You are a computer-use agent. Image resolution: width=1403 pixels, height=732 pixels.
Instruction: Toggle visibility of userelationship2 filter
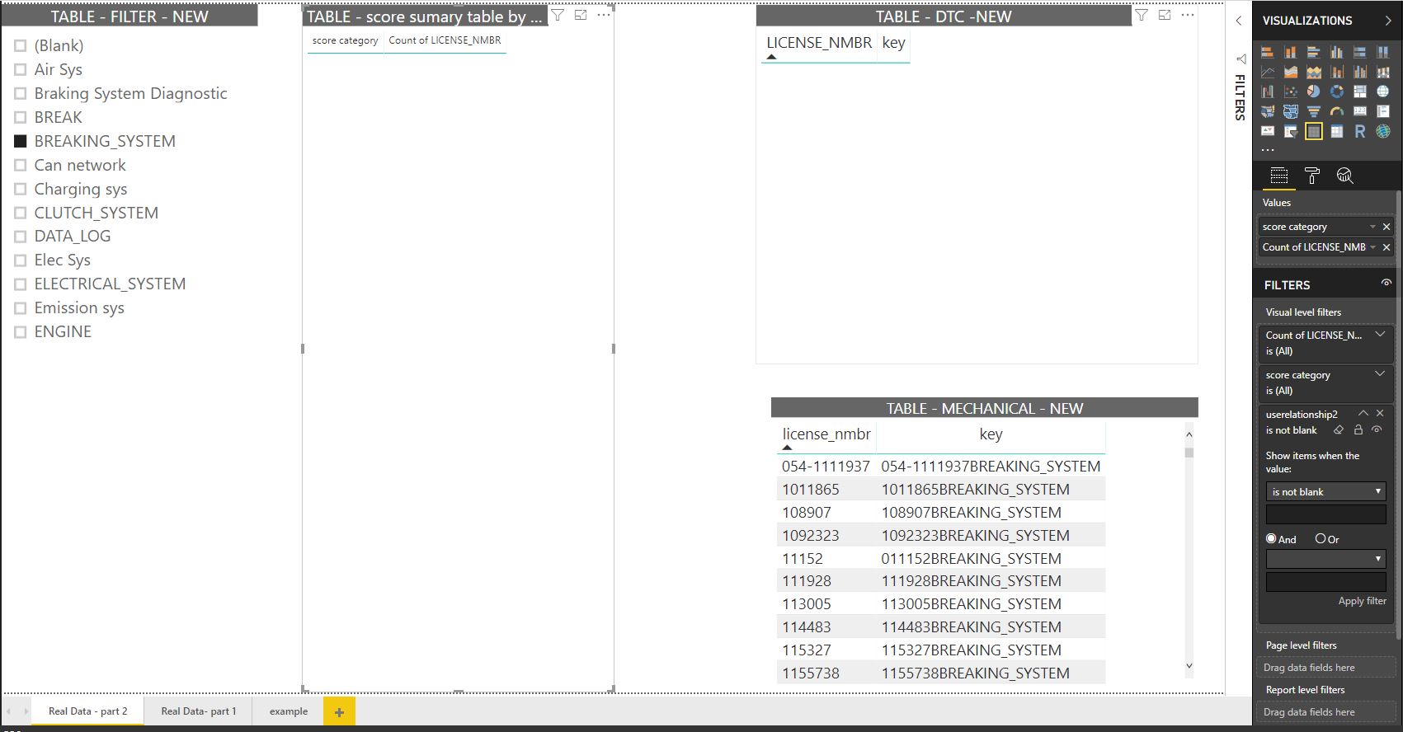(x=1377, y=429)
